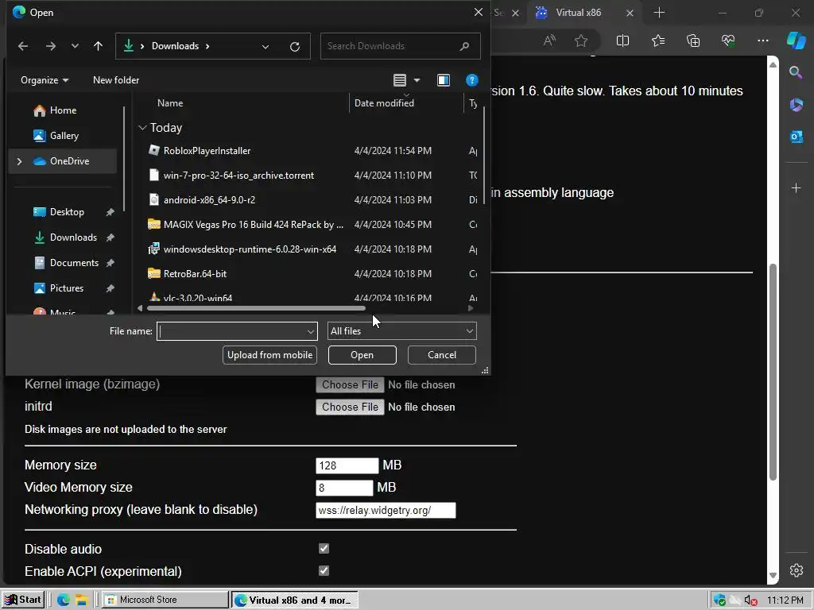Click the Memory size field
The height and width of the screenshot is (610, 814).
tap(347, 465)
